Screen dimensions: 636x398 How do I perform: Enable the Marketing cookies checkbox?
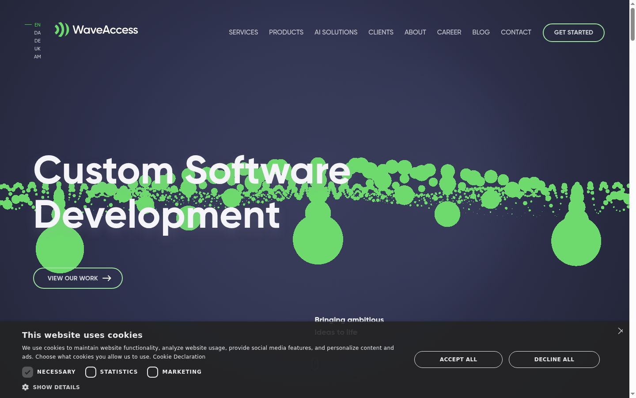tap(153, 372)
